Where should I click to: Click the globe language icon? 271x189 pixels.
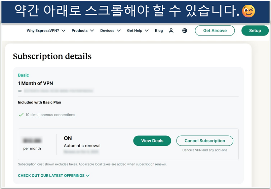pos(185,30)
